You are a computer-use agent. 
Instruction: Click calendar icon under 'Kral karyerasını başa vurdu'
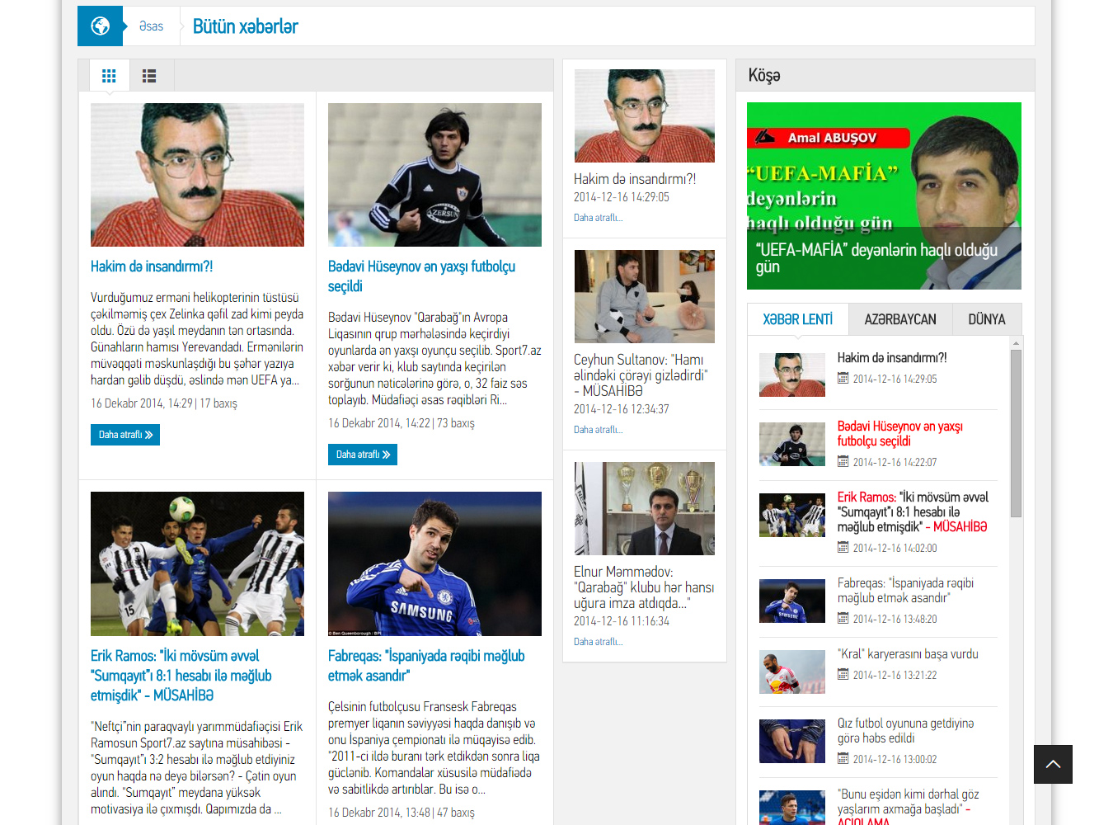[843, 675]
